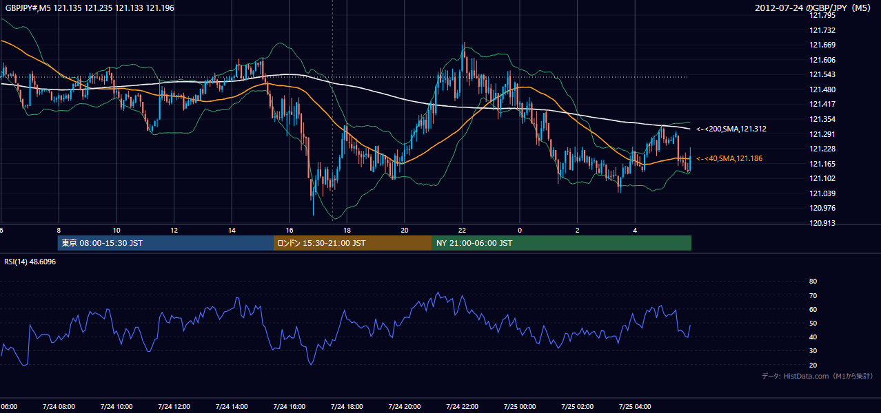
Task: Select the ロンドン 15:30-21:00 JST session bar
Action: pos(353,243)
